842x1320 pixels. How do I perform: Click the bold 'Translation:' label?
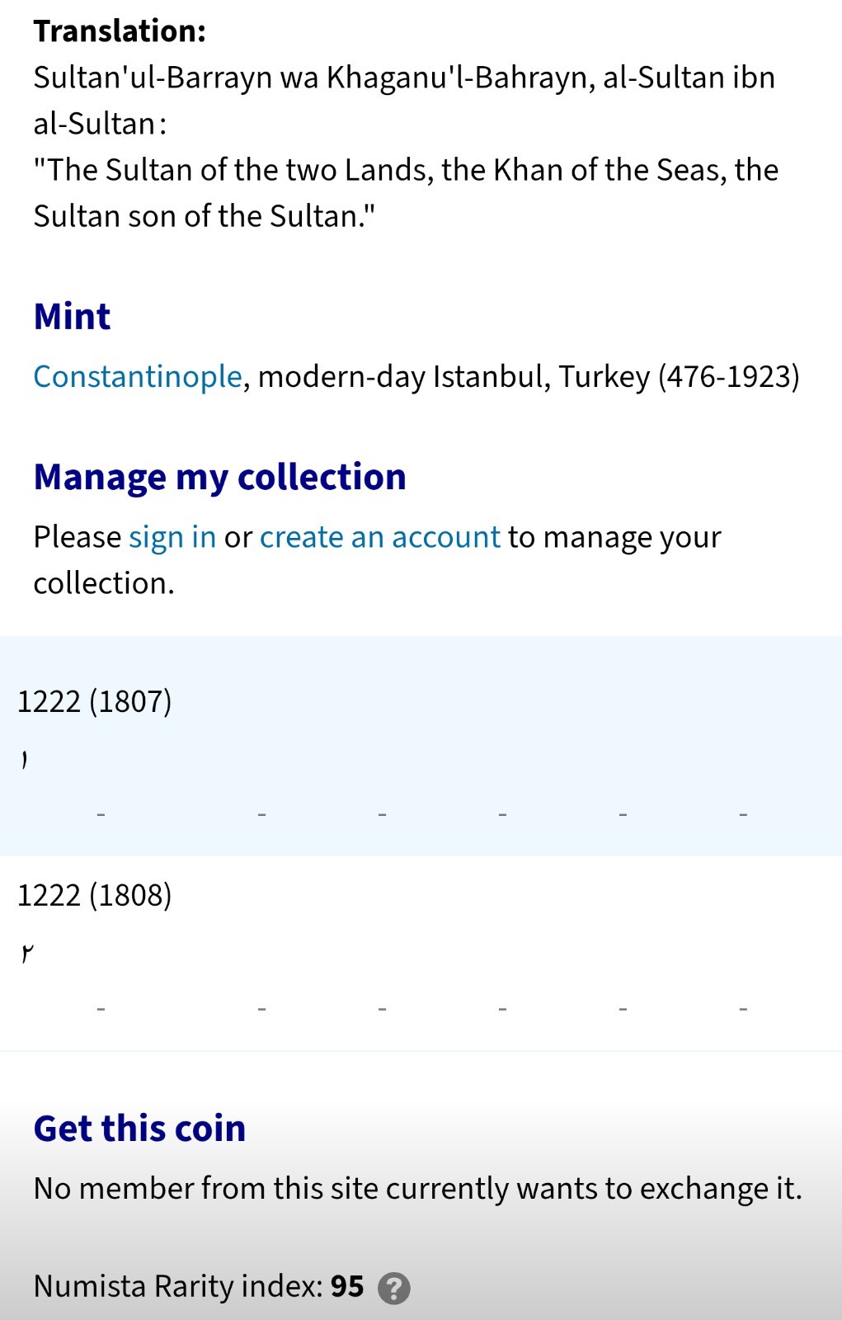[120, 31]
